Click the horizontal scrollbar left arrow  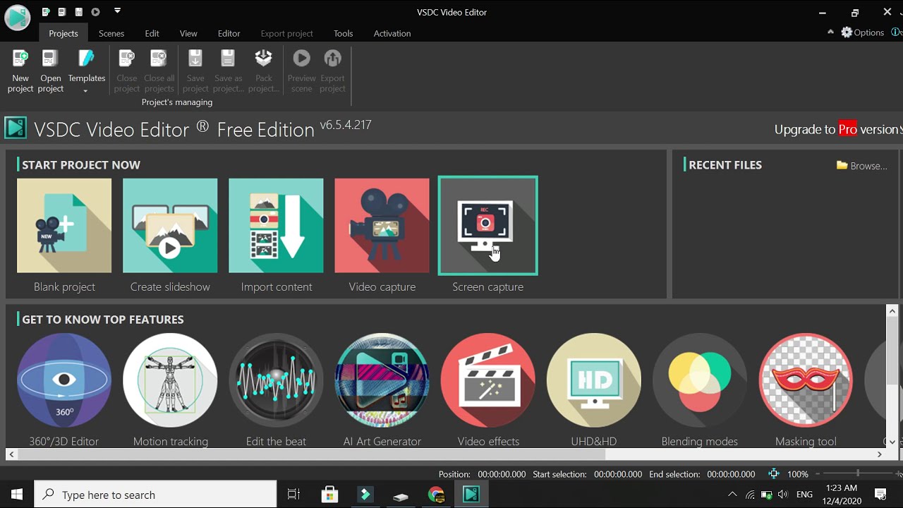pos(11,455)
